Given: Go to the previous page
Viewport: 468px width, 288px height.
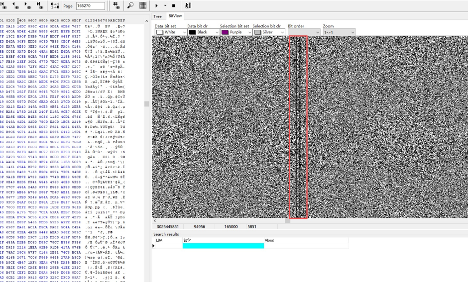Looking at the screenshot, I should tap(15, 5).
